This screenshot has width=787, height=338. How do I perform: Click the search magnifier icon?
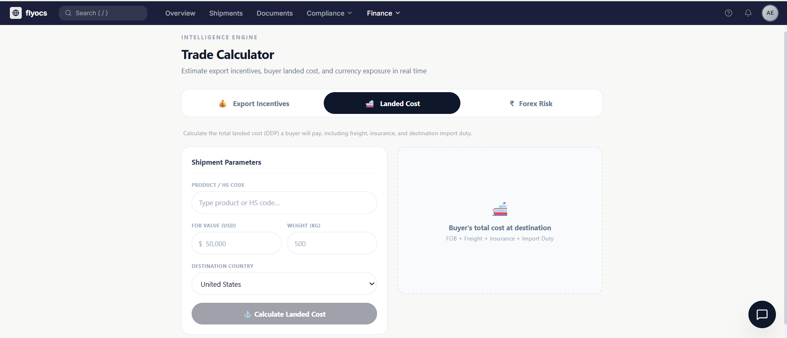pos(68,13)
